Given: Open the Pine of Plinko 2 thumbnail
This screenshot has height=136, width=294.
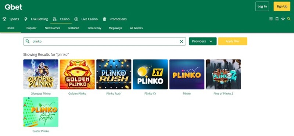Looking at the screenshot, I should (x=223, y=74).
